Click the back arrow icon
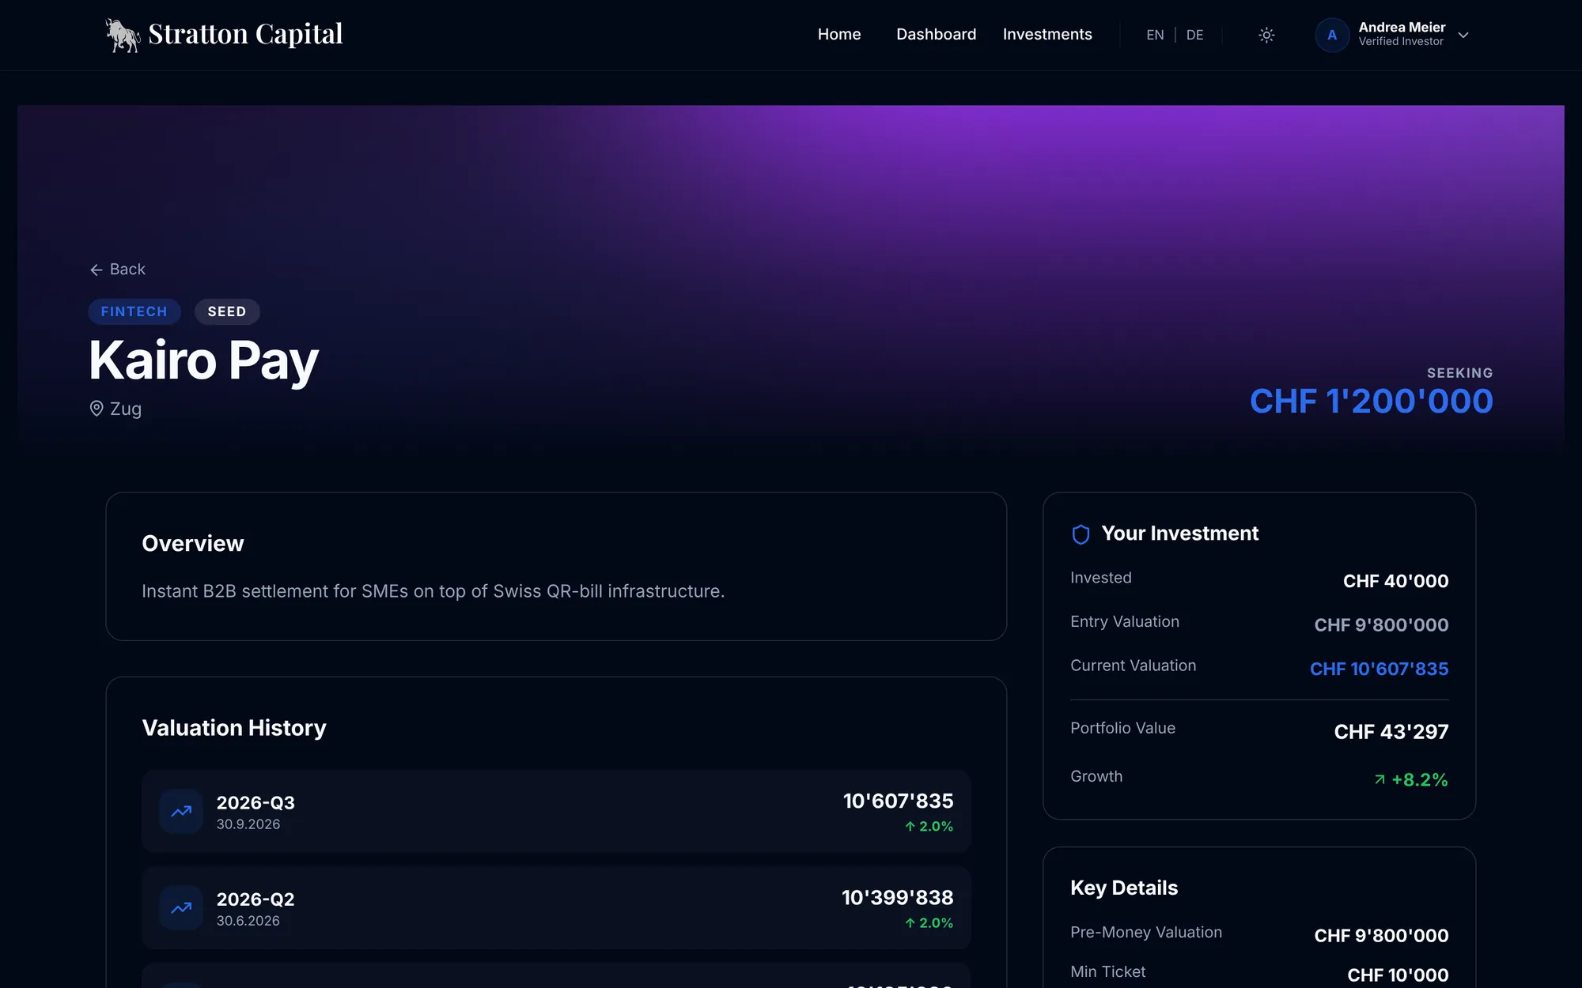1582x988 pixels. pos(97,270)
